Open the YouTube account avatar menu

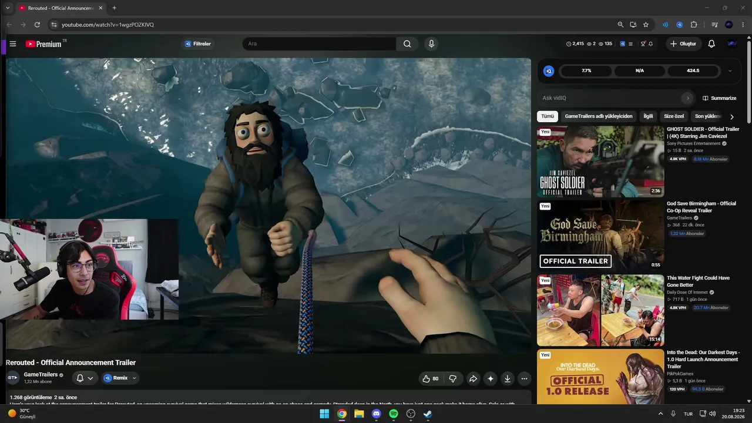point(733,44)
